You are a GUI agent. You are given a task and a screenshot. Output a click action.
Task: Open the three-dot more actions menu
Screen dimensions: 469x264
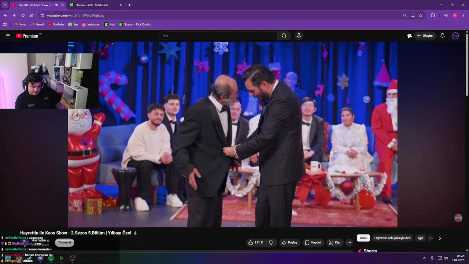pyautogui.click(x=349, y=243)
